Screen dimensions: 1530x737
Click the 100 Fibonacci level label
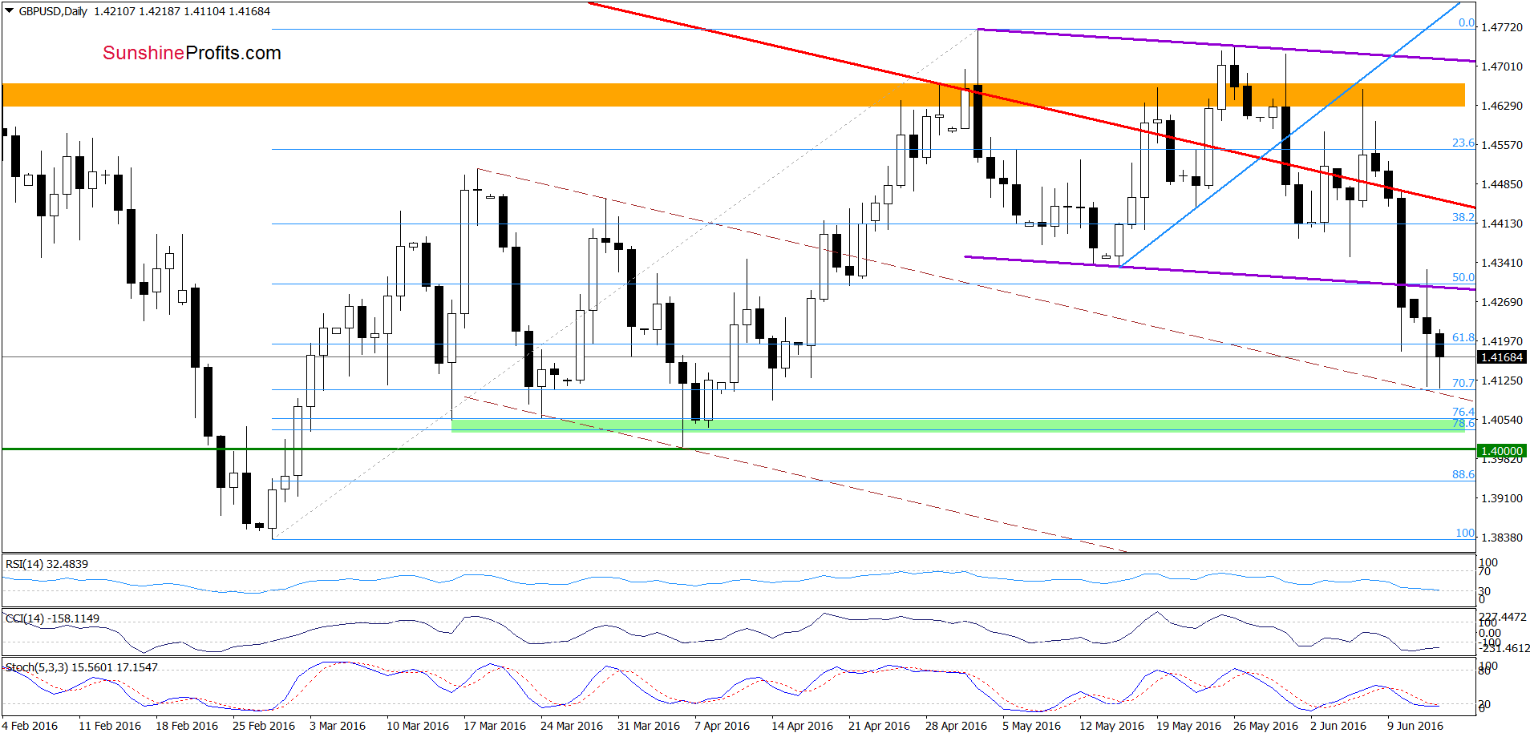tap(1465, 533)
